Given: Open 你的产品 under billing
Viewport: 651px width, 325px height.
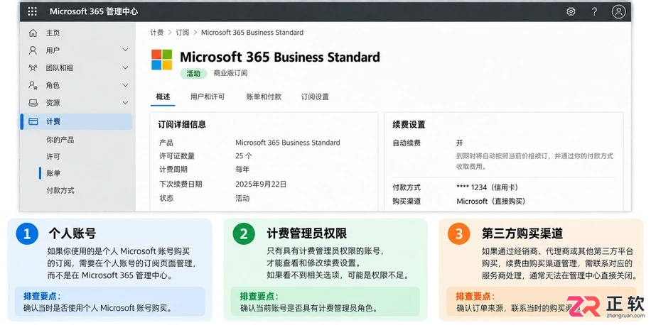Looking at the screenshot, I should point(60,140).
